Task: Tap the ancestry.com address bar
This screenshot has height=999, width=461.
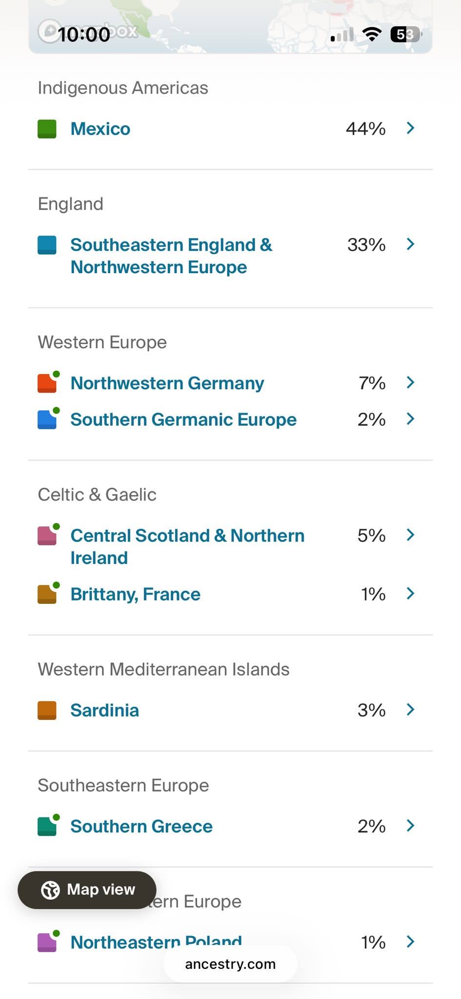Action: [x=230, y=964]
